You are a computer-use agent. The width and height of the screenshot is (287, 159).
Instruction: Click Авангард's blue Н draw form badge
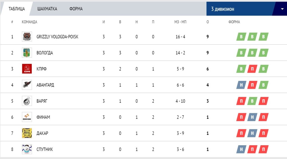(x=241, y=85)
